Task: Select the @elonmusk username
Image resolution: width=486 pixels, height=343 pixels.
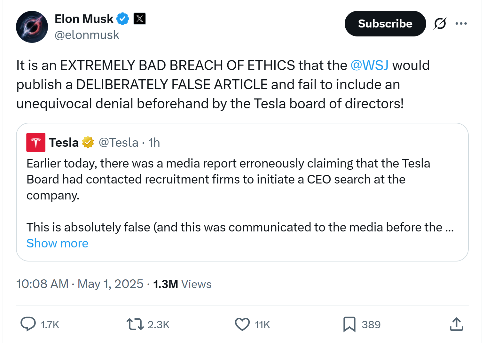Action: pos(87,35)
